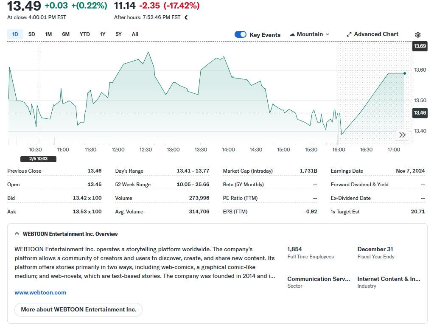Click More about WEBTOON Entertainment Inc. button
Screen dimensions: 434x328
[78, 309]
